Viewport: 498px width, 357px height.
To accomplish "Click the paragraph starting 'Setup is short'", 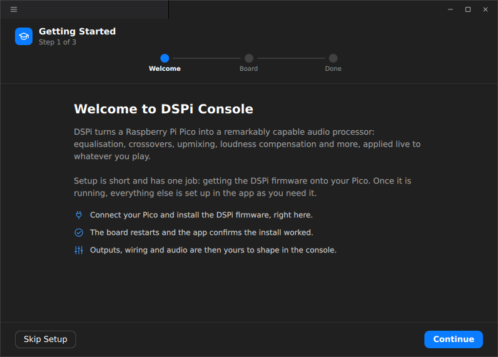I will tap(243, 187).
